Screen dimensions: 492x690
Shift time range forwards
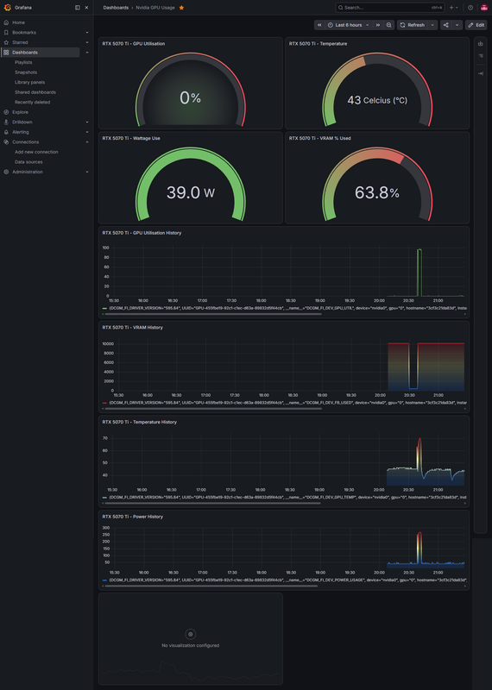tap(378, 25)
